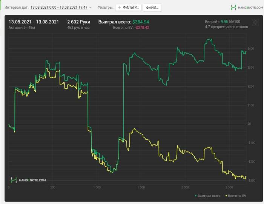
Task: Click the yellow dot by Всего по EV legend
Action: tap(226, 196)
